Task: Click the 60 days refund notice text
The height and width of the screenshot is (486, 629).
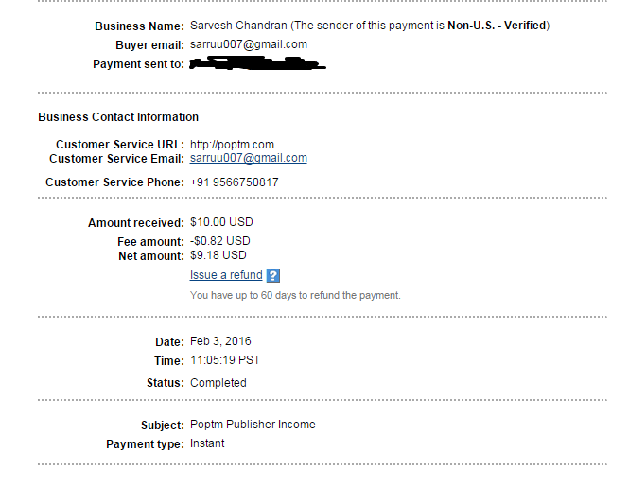Action: 295,295
